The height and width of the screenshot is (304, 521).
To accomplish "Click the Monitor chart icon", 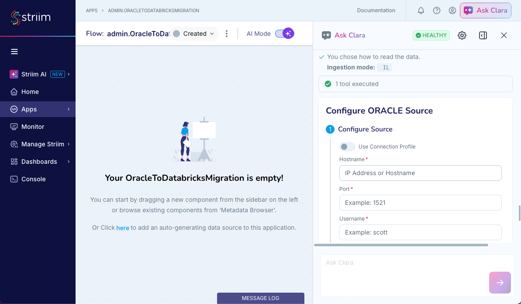I will point(14,127).
